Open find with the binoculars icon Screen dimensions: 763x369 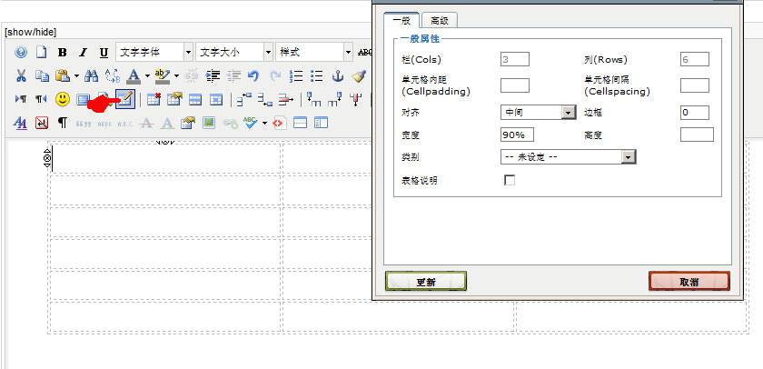click(91, 75)
